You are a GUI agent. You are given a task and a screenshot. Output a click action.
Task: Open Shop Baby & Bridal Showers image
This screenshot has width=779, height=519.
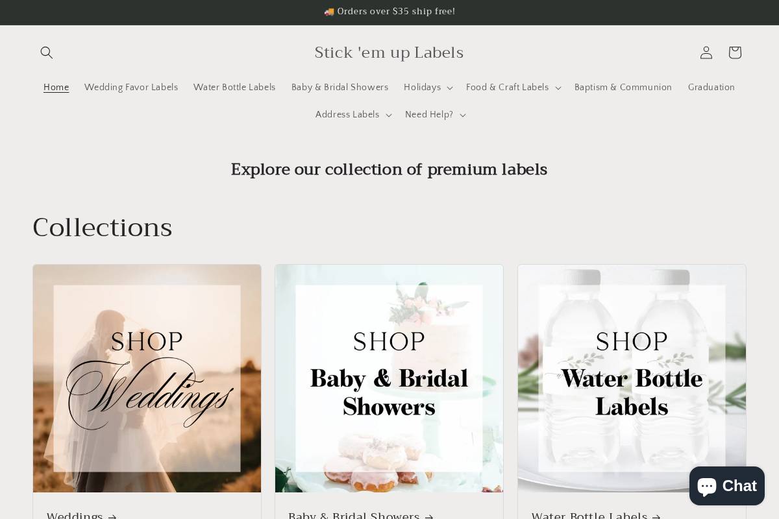(389, 378)
